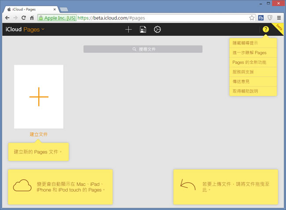Expand the iCloud Pages app switcher chevron
The height and width of the screenshot is (210, 286).
(x=43, y=29)
